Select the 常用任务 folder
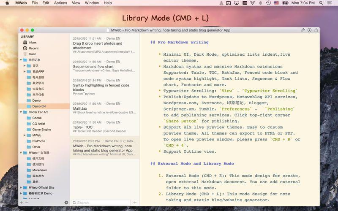338x211 pixels. coord(35,95)
